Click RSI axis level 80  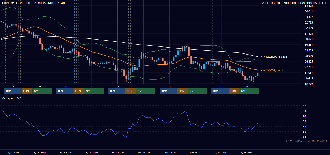coord(304,106)
